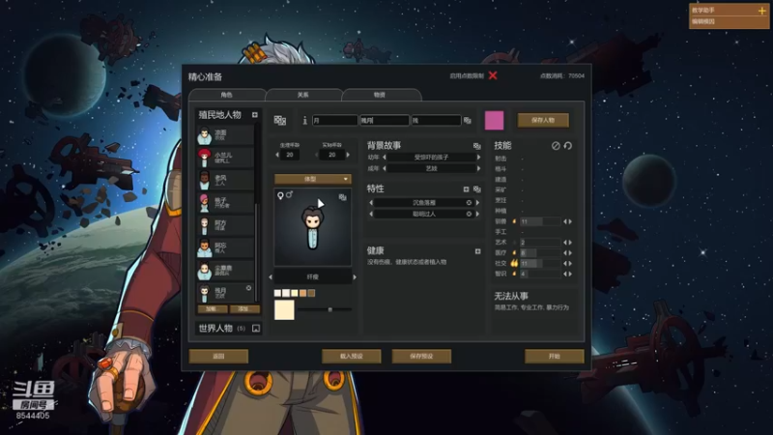Click the 保存预设 button
The width and height of the screenshot is (773, 435).
[421, 356]
